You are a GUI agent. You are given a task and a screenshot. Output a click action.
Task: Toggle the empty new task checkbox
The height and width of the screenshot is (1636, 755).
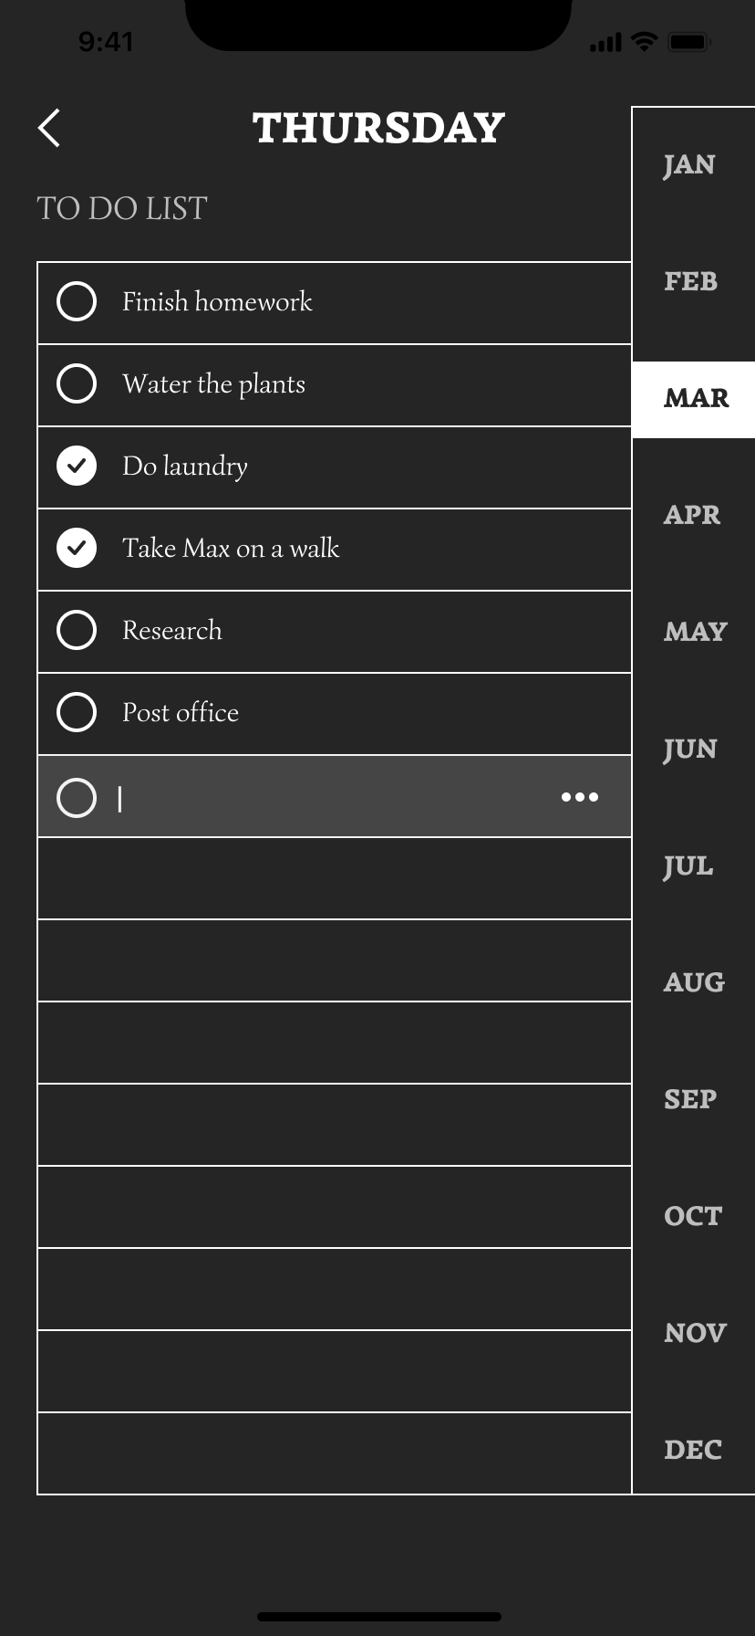tap(77, 797)
